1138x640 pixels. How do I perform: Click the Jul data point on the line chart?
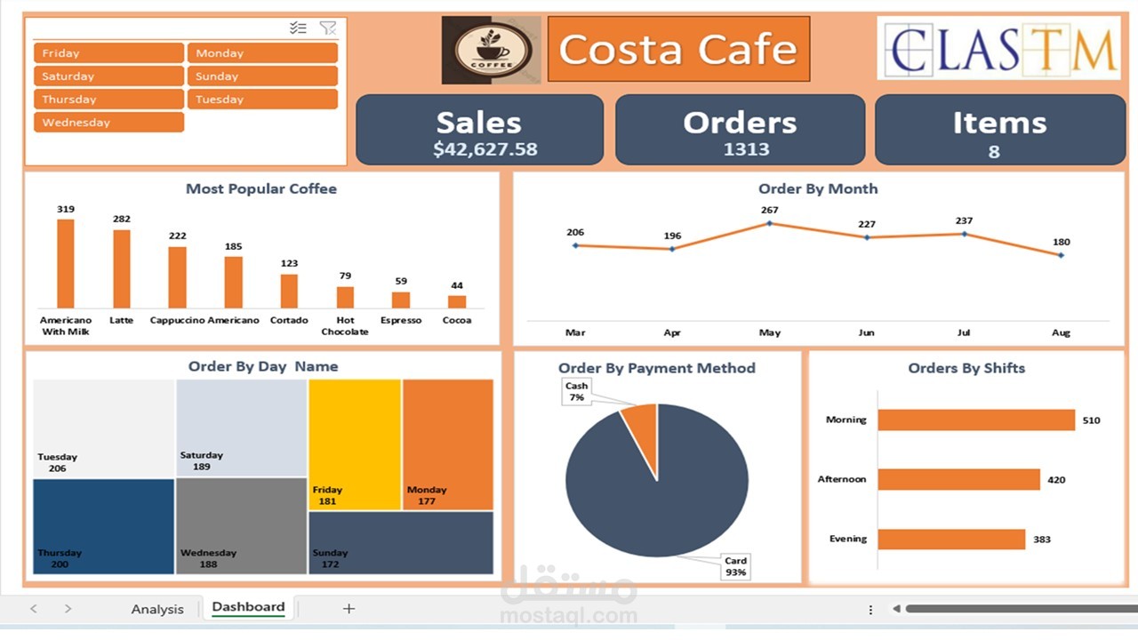964,234
